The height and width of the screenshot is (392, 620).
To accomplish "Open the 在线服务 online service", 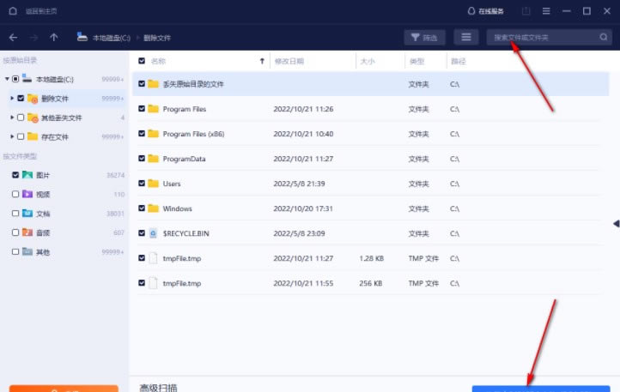I will coord(486,11).
